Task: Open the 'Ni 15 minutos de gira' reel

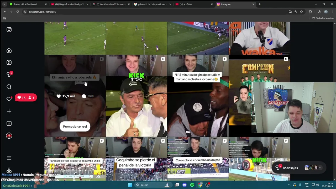Action: point(198,96)
